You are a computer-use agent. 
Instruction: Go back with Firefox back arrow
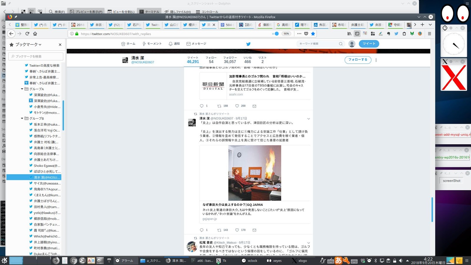coord(11,34)
